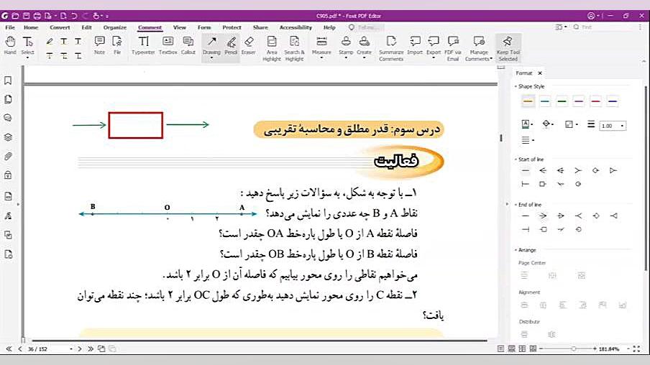The width and height of the screenshot is (650, 365).
Task: Choose diamond end of line style
Action: pyautogui.click(x=596, y=216)
